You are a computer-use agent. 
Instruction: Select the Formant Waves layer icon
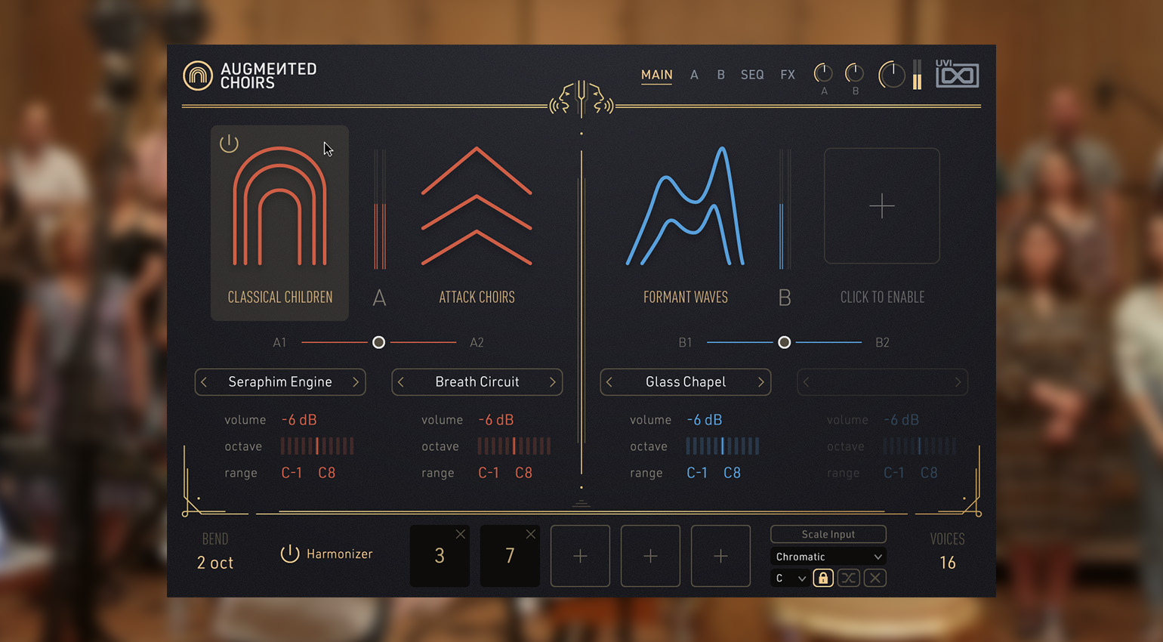685,206
